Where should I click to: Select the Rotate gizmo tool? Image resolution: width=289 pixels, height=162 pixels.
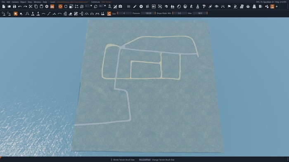(66, 7)
